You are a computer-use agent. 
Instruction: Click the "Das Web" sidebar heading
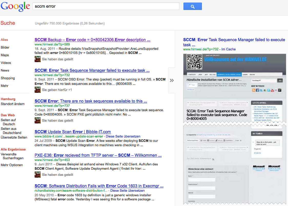[8, 115]
